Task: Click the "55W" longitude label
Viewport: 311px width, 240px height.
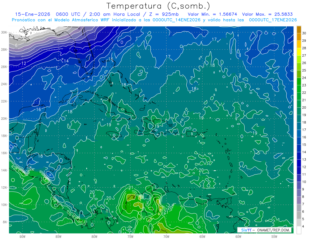Action: [x=274, y=237]
